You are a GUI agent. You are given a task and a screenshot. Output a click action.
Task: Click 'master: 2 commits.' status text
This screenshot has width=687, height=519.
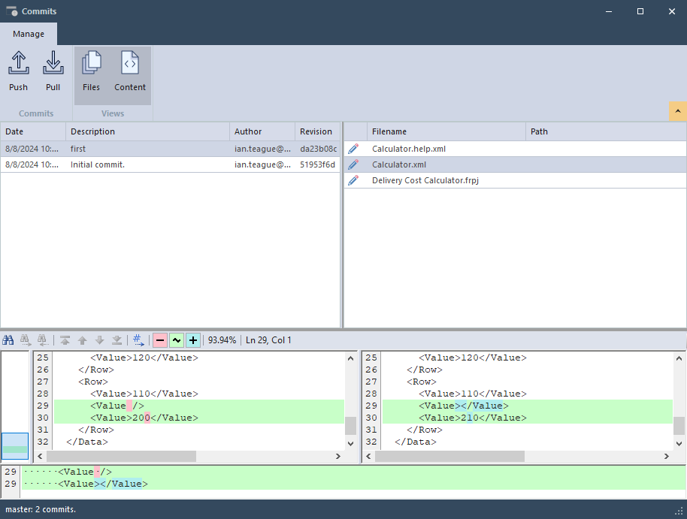coord(41,509)
